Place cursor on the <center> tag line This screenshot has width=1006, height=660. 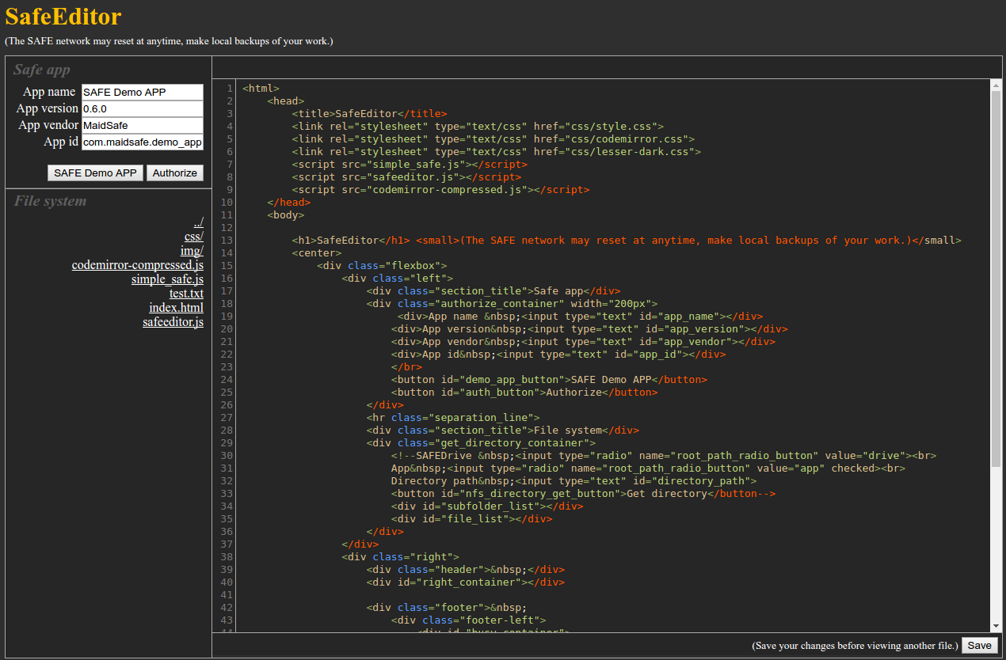316,253
